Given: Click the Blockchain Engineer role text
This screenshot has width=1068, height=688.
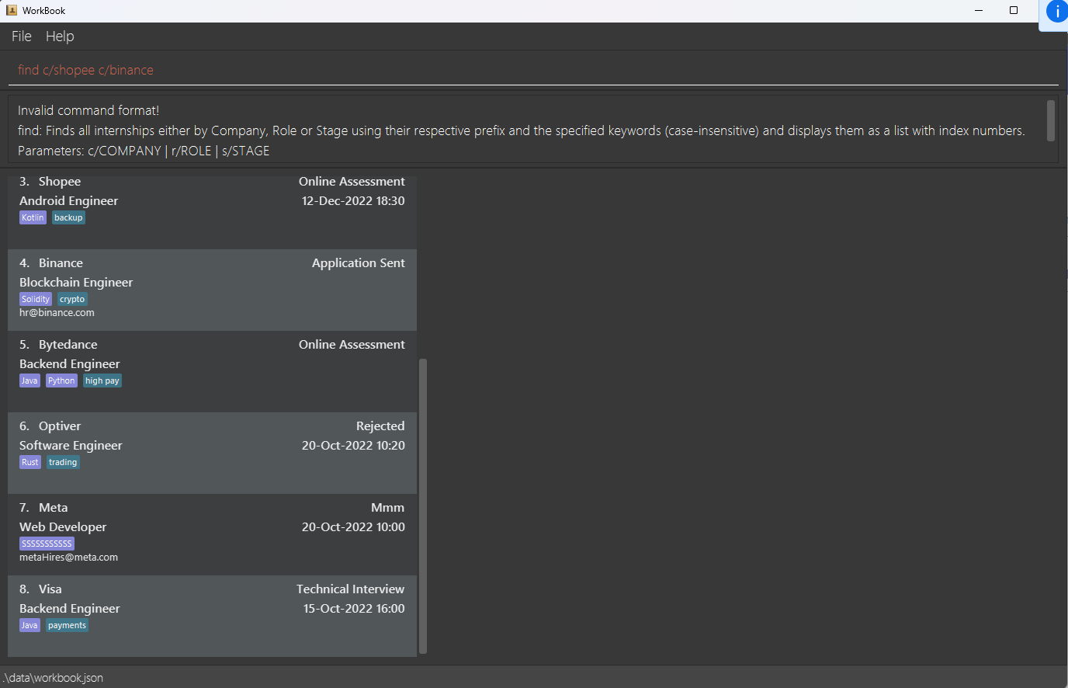Looking at the screenshot, I should [76, 283].
